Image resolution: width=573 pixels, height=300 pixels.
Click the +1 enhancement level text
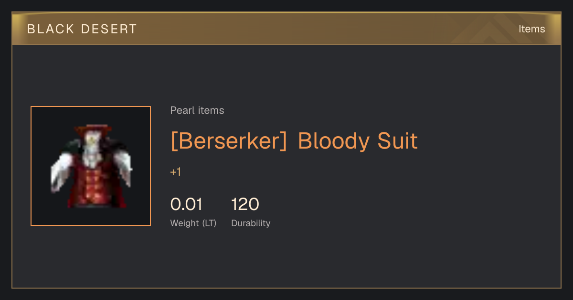[x=176, y=172]
